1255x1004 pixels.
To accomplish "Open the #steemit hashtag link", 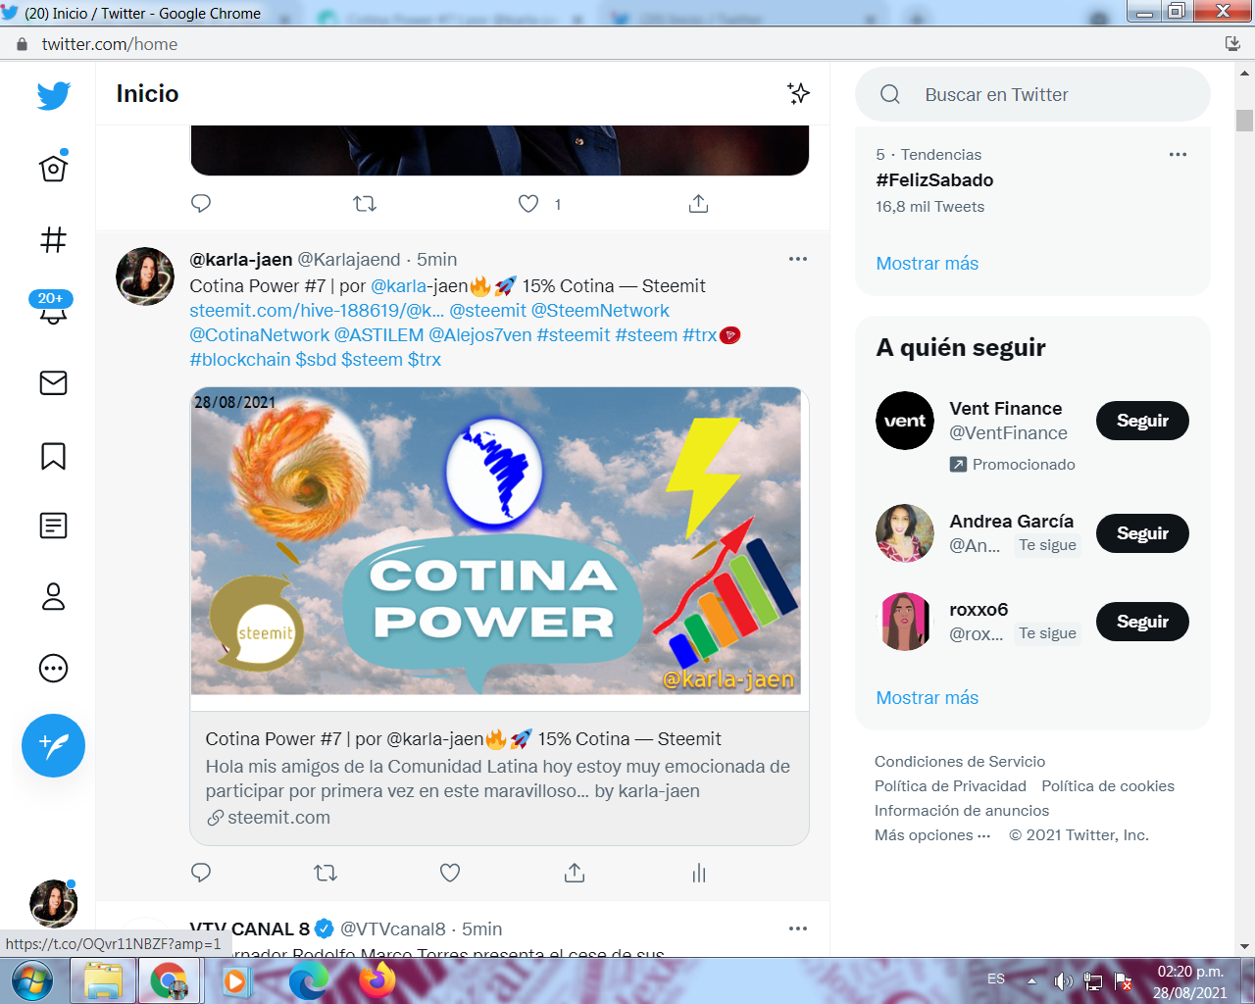I will tap(574, 335).
